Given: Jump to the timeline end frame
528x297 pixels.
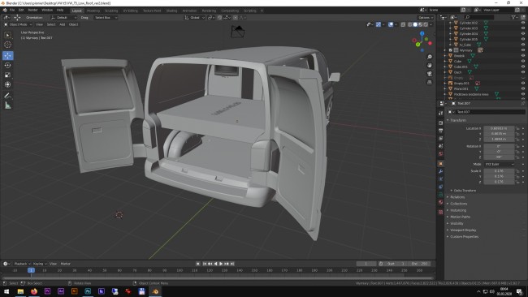Looking at the screenshot, I should [x=232, y=264].
